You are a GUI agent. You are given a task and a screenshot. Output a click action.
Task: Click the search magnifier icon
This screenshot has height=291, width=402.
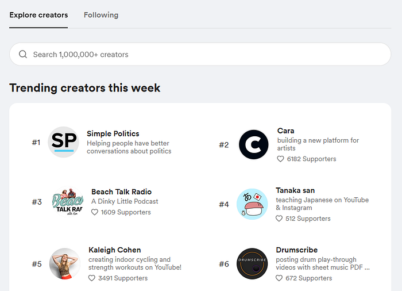coord(23,54)
